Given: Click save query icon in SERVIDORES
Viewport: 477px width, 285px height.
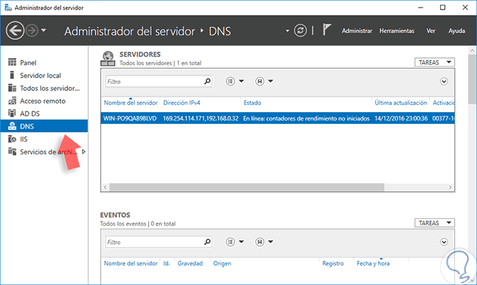Looking at the screenshot, I should pos(260,81).
